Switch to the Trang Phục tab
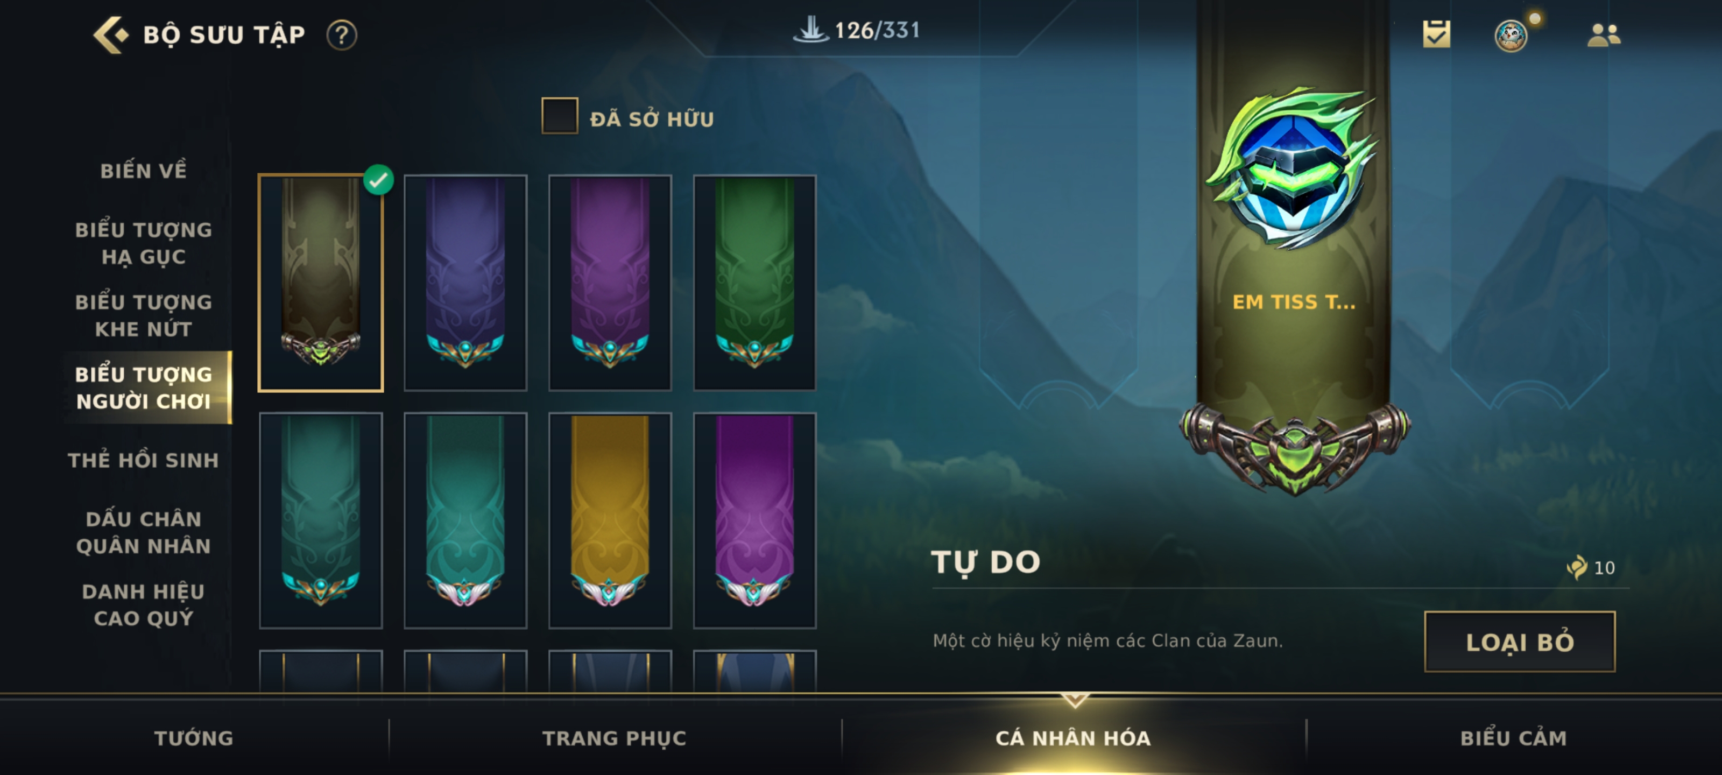This screenshot has height=775, width=1722. click(x=613, y=738)
